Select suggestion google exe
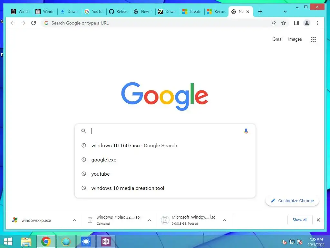This screenshot has width=330, height=248. 165,160
